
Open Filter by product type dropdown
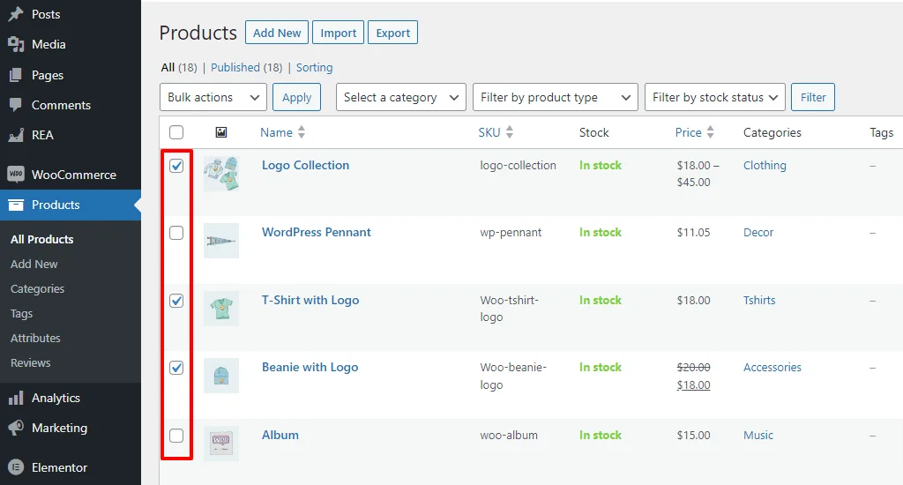(556, 97)
